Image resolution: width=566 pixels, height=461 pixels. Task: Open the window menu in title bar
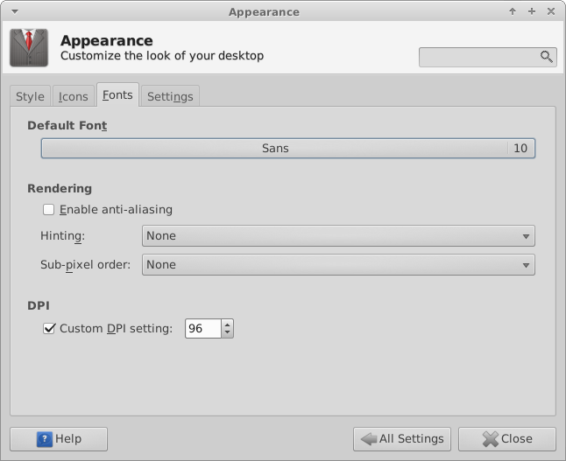pyautogui.click(x=12, y=11)
